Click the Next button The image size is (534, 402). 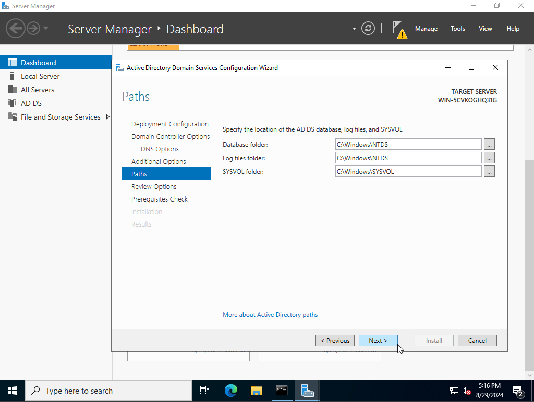[378, 340]
